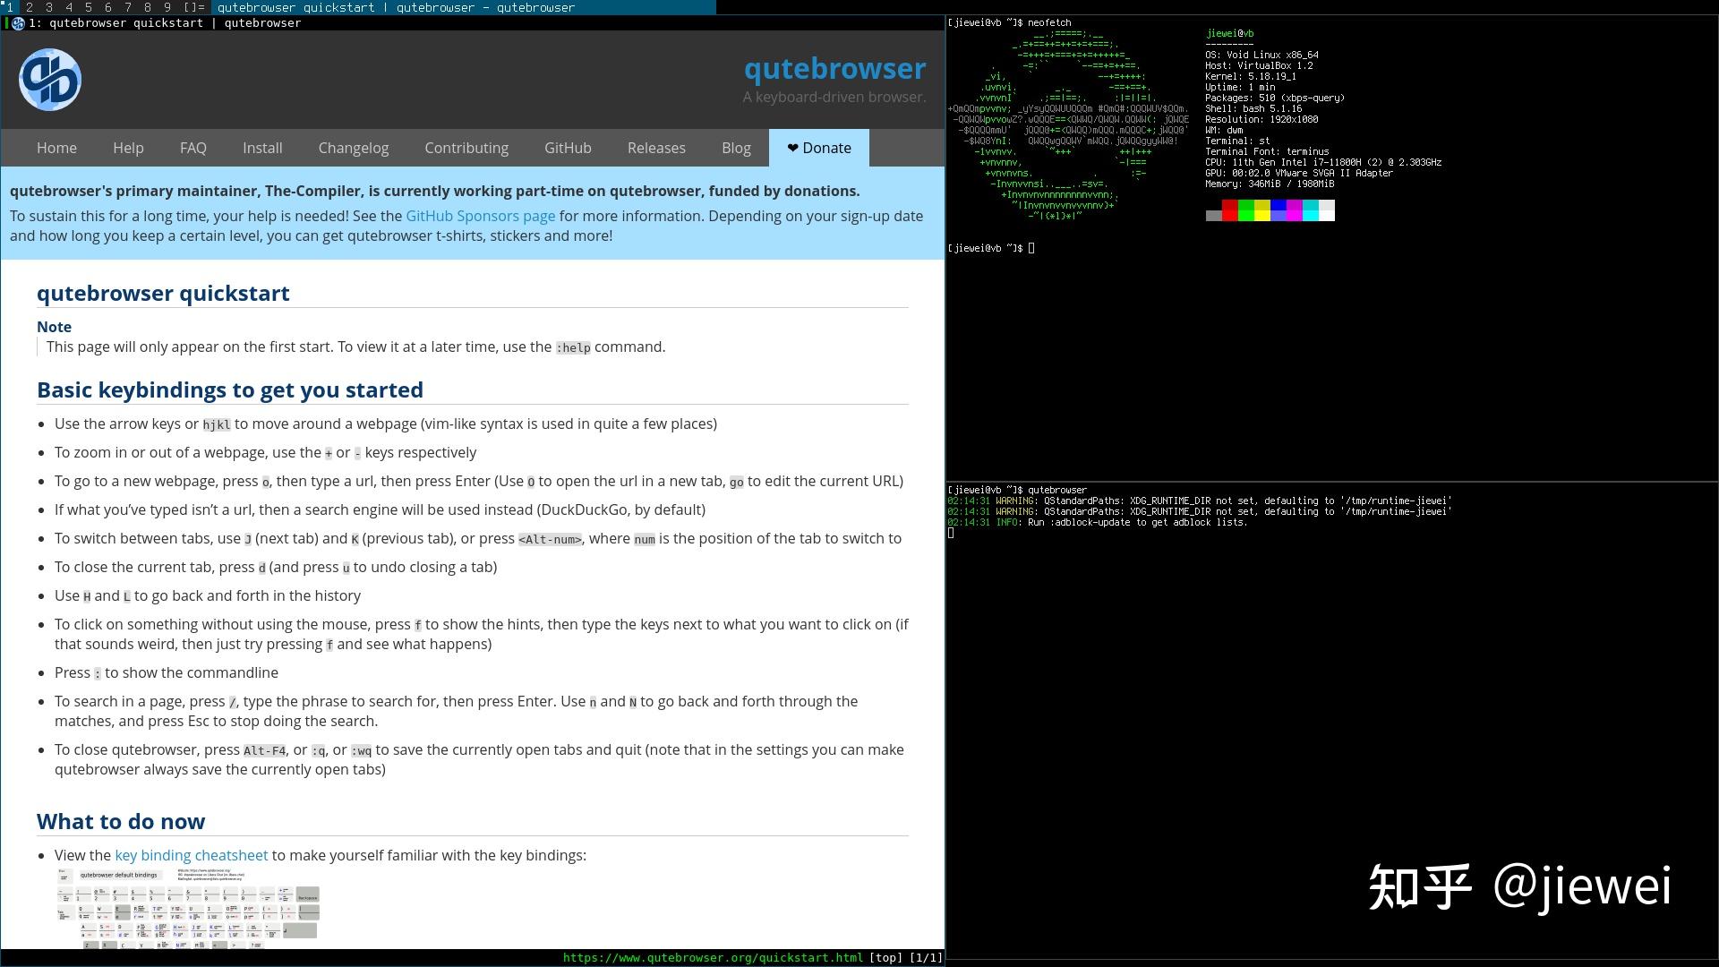Open the Contributing navigation item

click(x=466, y=148)
